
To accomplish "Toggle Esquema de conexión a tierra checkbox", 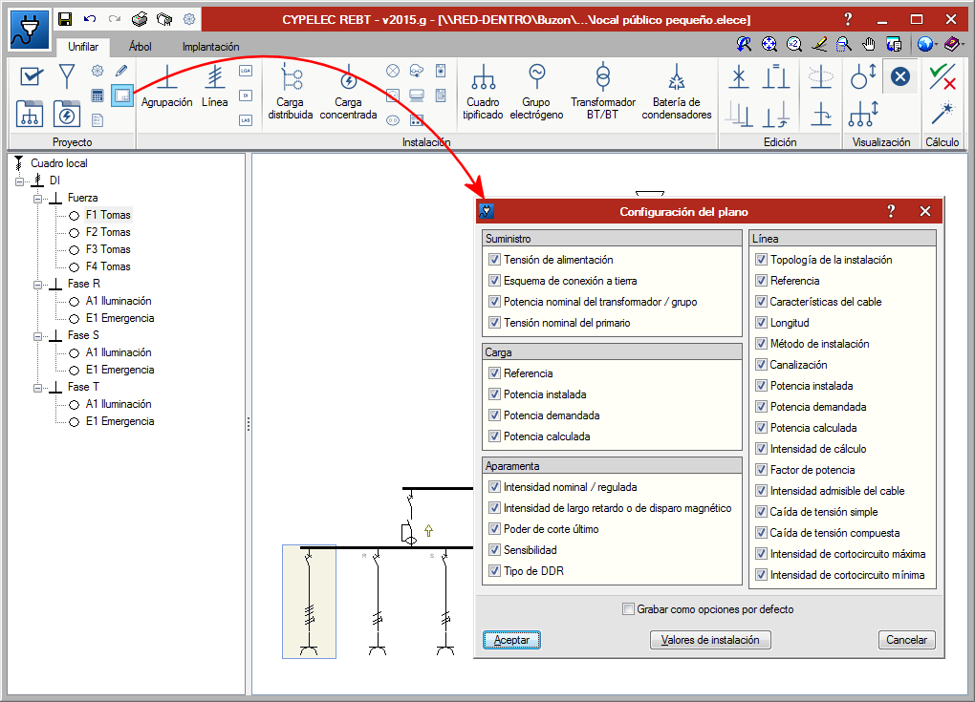I will click(494, 280).
